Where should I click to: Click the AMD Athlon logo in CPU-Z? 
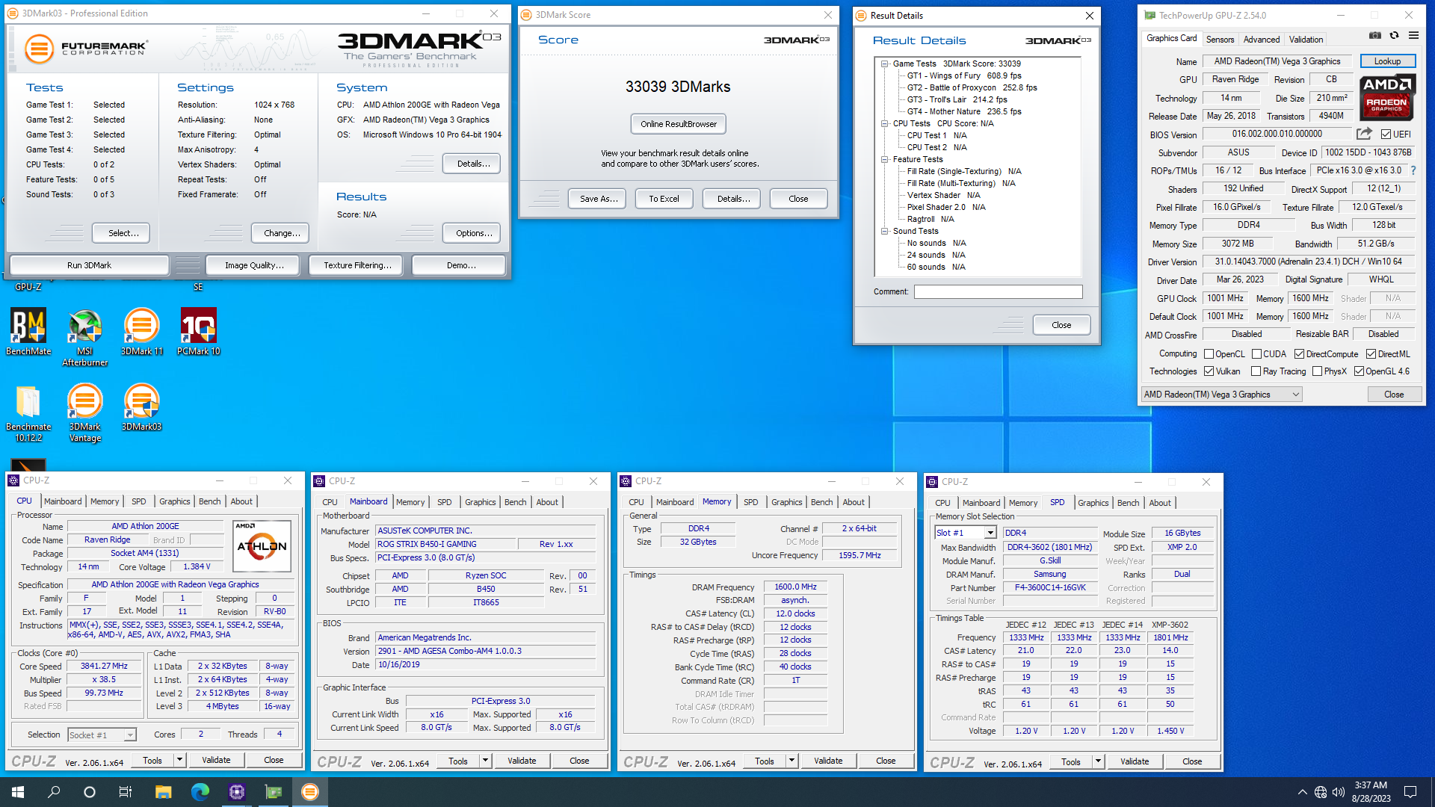262,546
